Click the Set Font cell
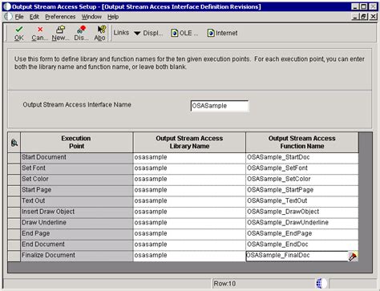Image resolution: width=380 pixels, height=291 pixels. (x=77, y=169)
